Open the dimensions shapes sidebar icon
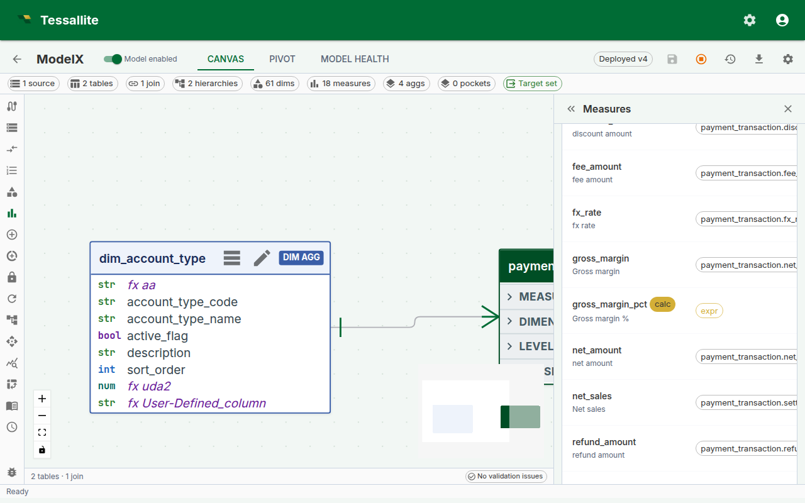 pos(11,192)
